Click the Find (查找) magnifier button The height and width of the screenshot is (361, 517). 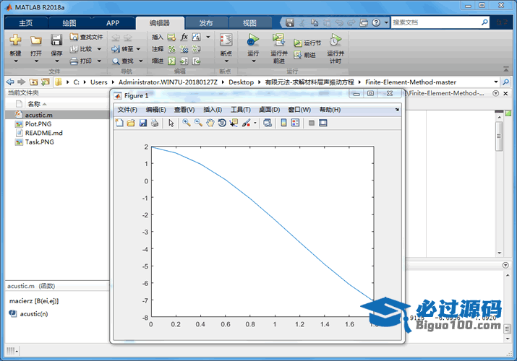(123, 61)
